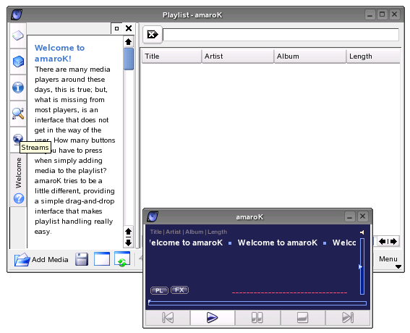Click the Welcome panel scrollbar down arrow

pyautogui.click(x=128, y=243)
